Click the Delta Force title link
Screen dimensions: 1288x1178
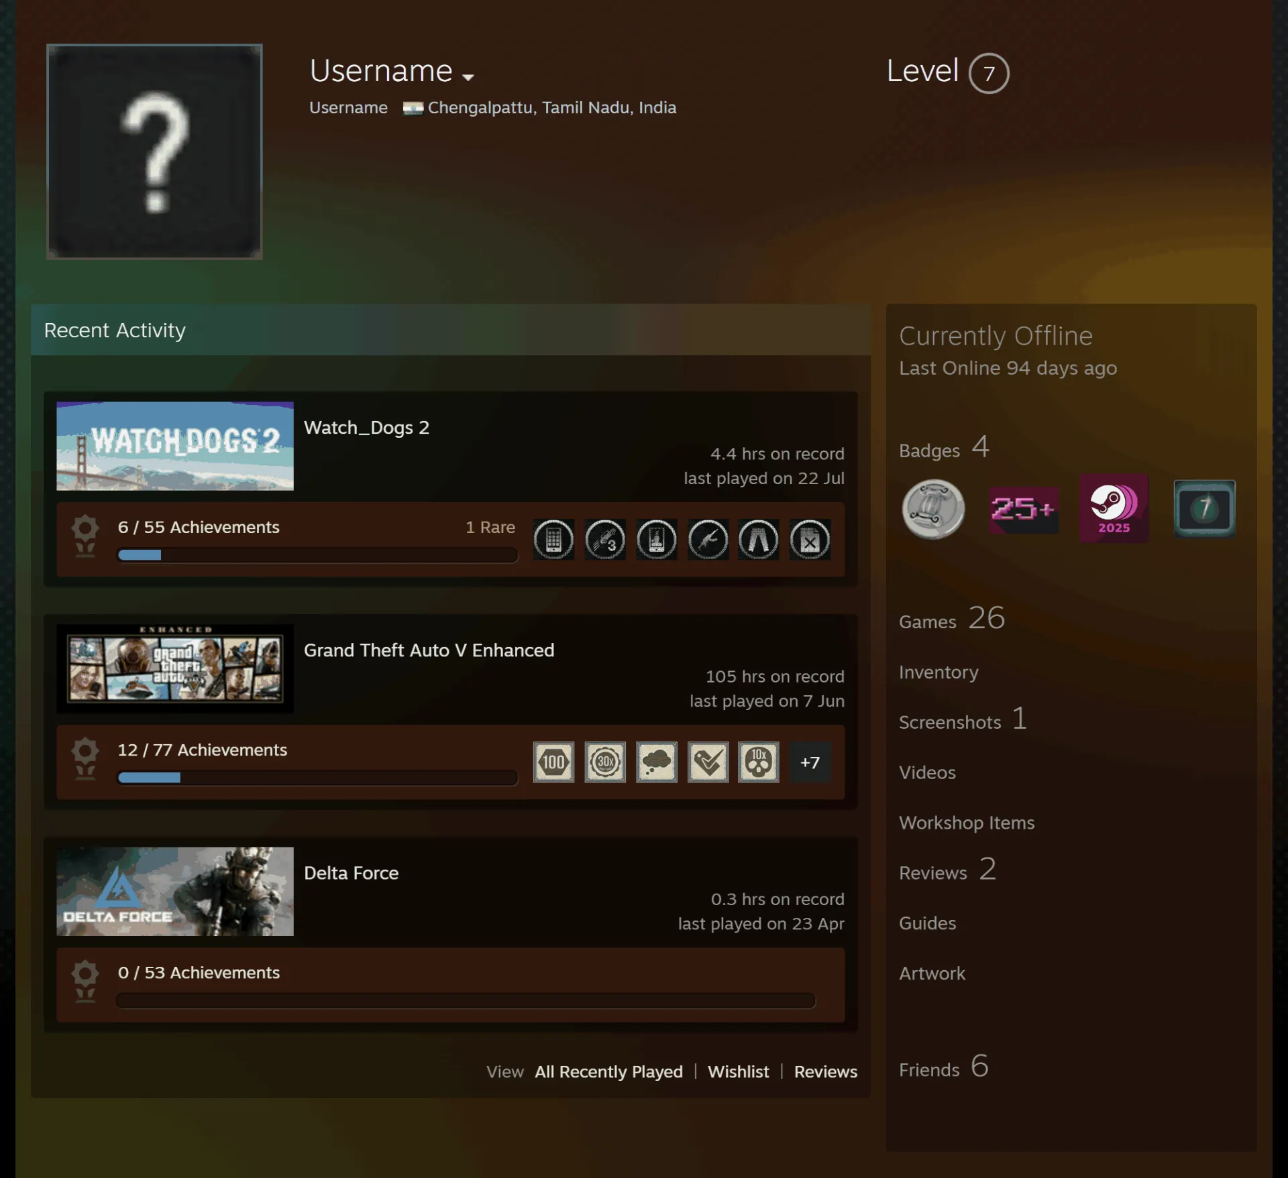(351, 873)
